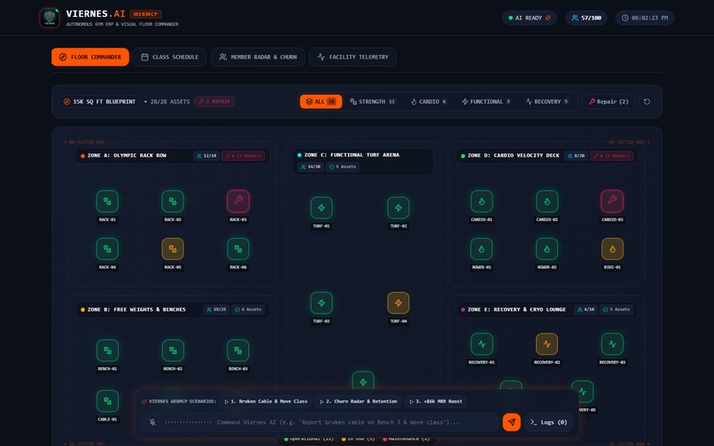Click the TURF-01 lightning icon

pos(322,208)
